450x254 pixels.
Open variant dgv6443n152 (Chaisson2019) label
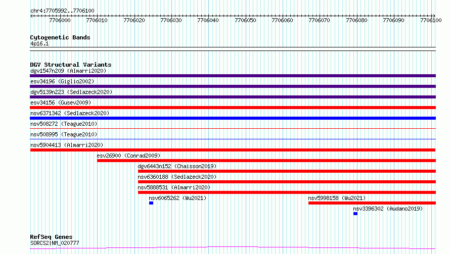click(x=177, y=166)
